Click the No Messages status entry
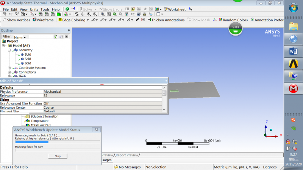 [x=128, y=167]
